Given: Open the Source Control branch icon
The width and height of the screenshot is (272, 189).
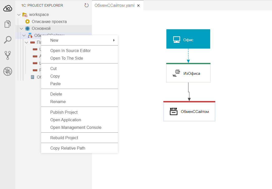Looking at the screenshot, I should click(8, 55).
